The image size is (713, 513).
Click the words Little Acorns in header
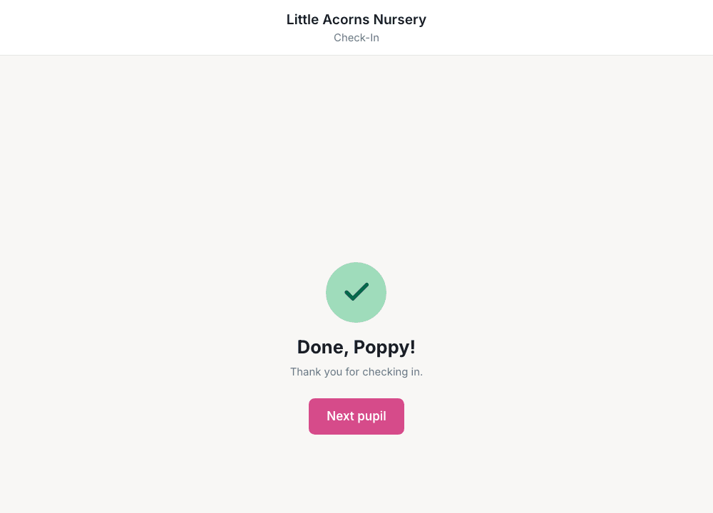pos(328,19)
